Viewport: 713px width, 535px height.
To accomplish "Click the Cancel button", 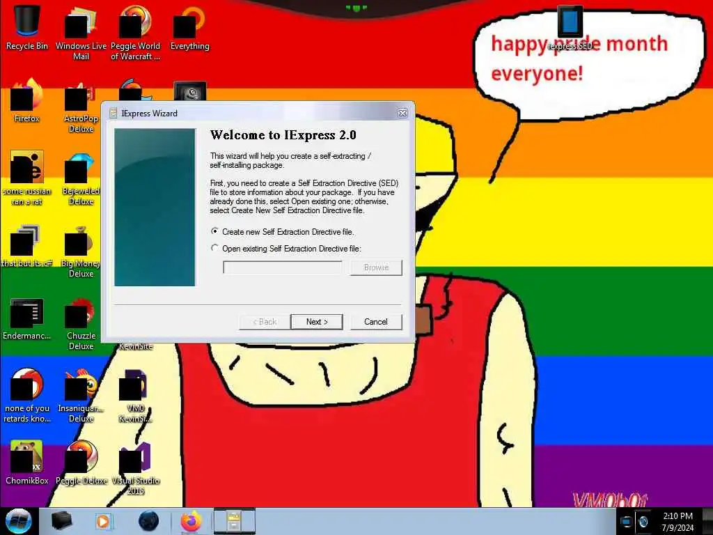I will click(376, 322).
